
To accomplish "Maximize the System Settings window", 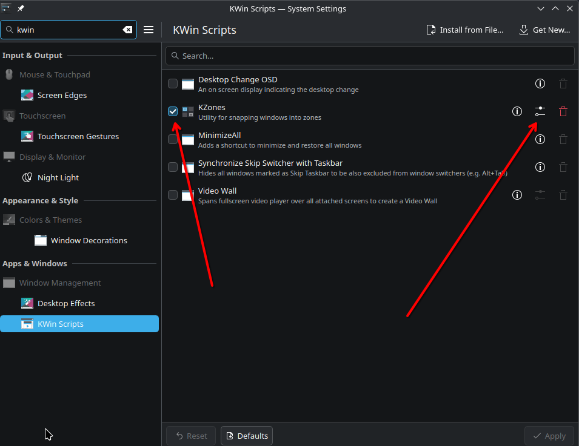I will click(555, 8).
